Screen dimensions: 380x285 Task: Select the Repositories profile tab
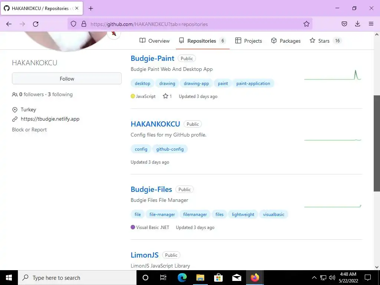[202, 41]
